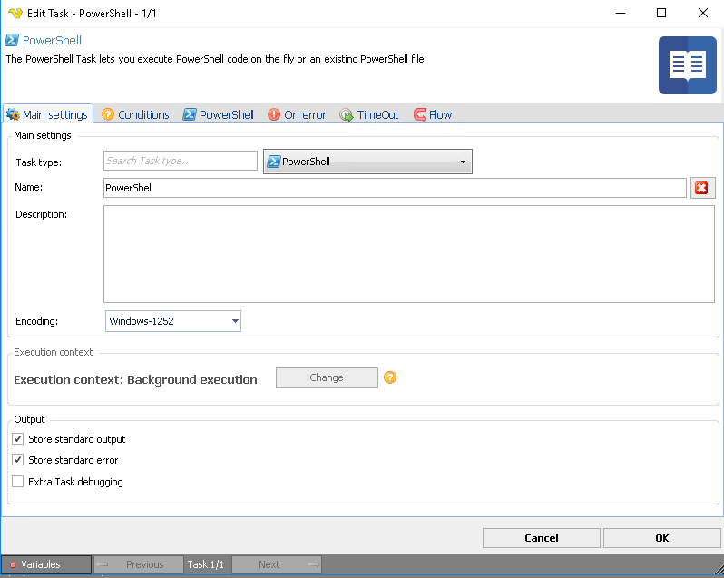Uncheck Store standard error
Screen dimensions: 724x578
(18, 460)
